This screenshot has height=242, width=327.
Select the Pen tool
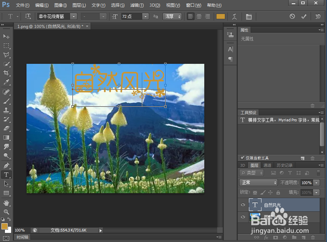(6, 165)
